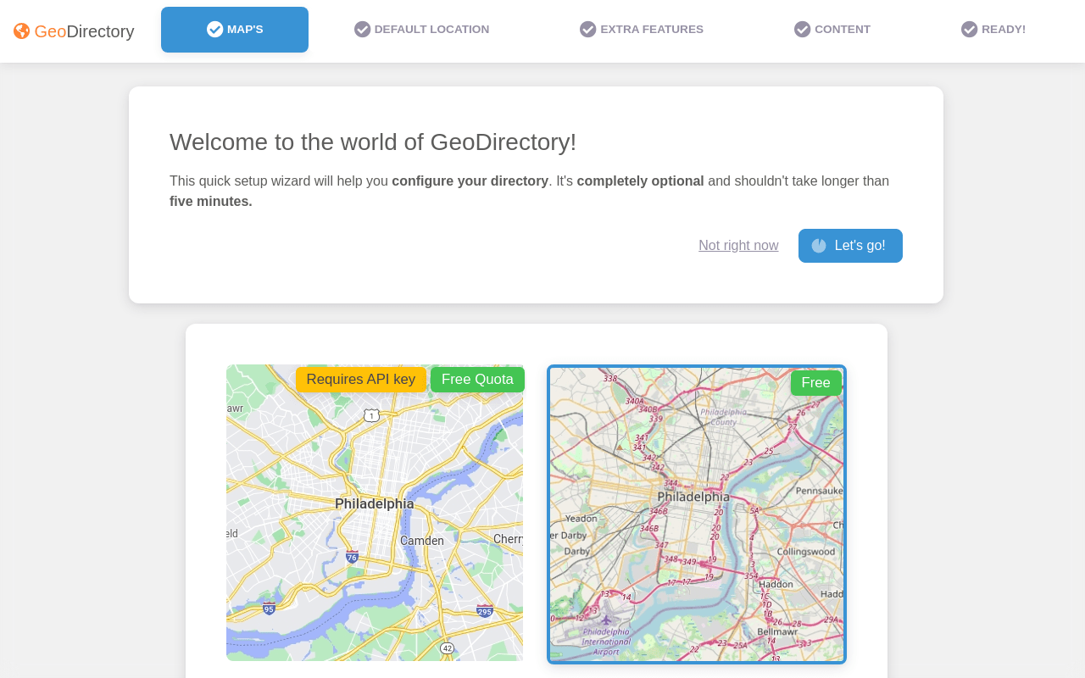
Task: Click the green Free badge
Action: pos(815,383)
